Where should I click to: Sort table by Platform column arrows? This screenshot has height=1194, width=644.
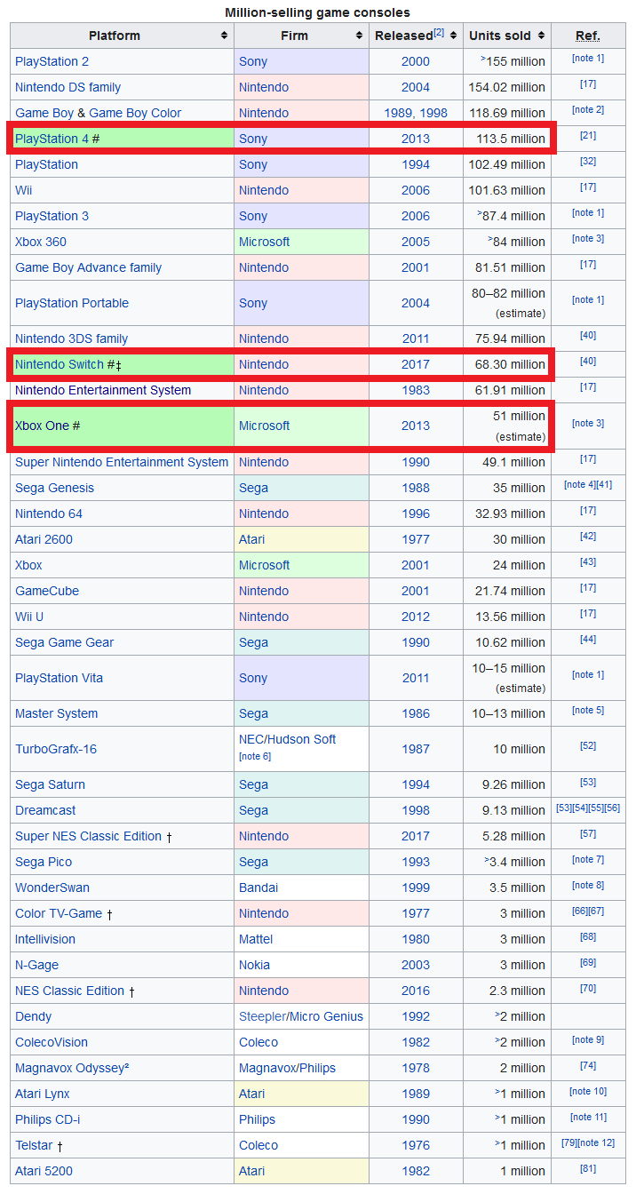pyautogui.click(x=225, y=36)
